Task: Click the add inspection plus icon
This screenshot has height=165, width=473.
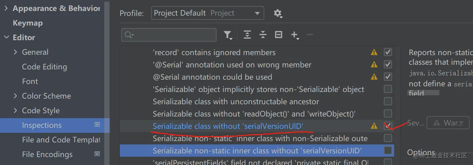Action: [295, 35]
